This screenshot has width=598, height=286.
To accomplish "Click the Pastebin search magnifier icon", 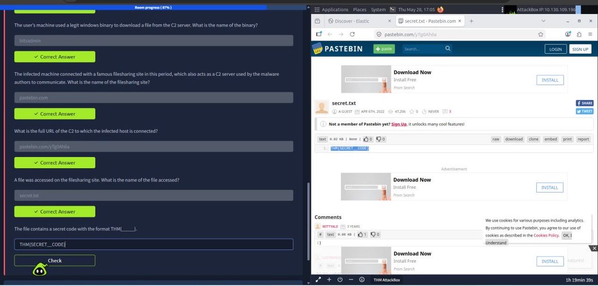I will pos(448,49).
